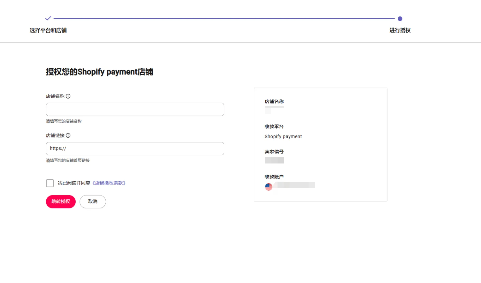
Task: Click the 进行授权 step circle indicator
Action: (x=400, y=19)
